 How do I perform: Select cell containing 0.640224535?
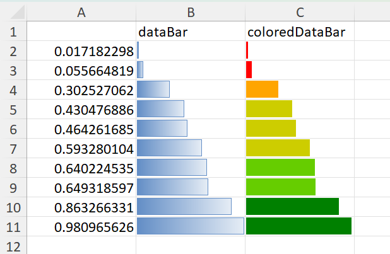(x=81, y=168)
